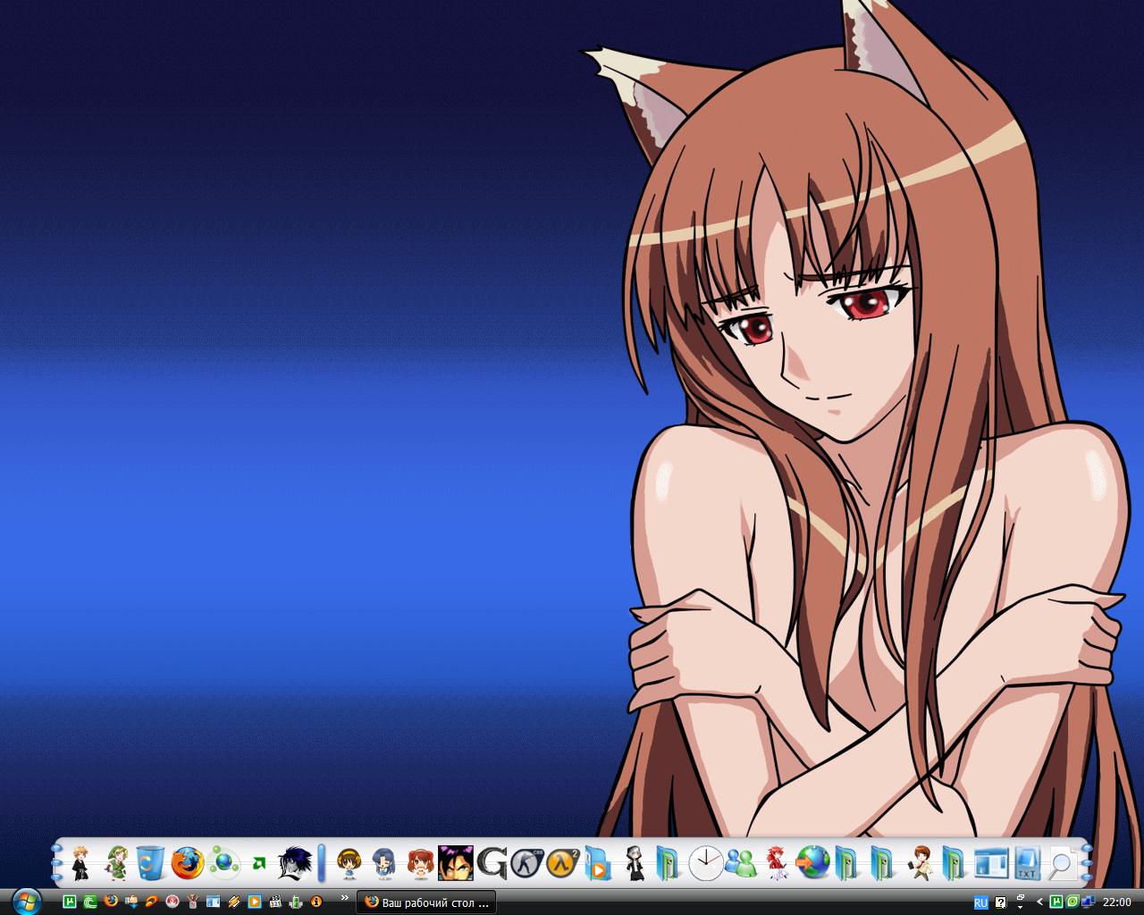1144x915 pixels.
Task: Launch Half-Life 2 from the dock
Action: pyautogui.click(x=562, y=863)
